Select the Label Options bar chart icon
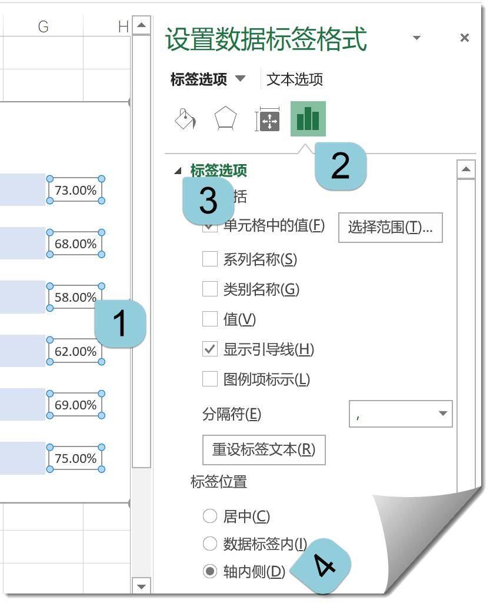 [308, 118]
